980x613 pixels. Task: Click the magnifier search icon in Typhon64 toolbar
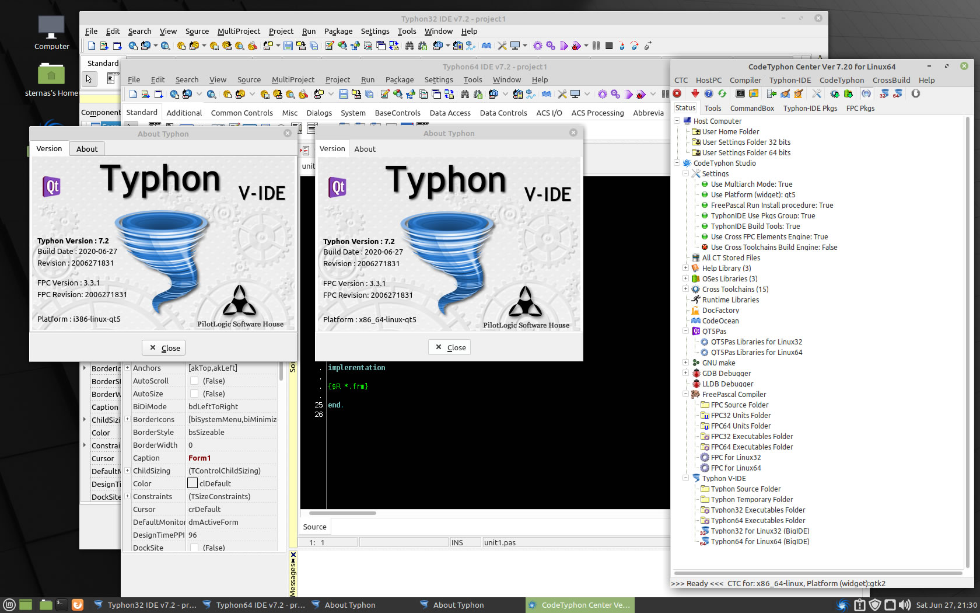(x=212, y=94)
